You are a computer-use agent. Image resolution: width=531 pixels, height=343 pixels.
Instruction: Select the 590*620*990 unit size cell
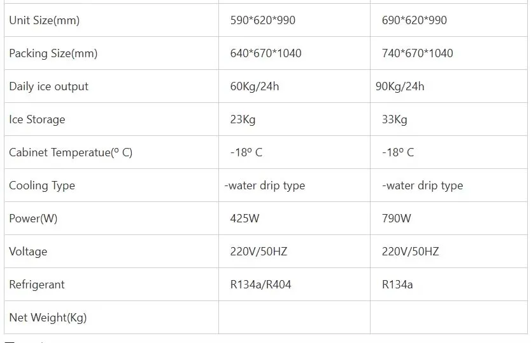pyautogui.click(x=262, y=20)
